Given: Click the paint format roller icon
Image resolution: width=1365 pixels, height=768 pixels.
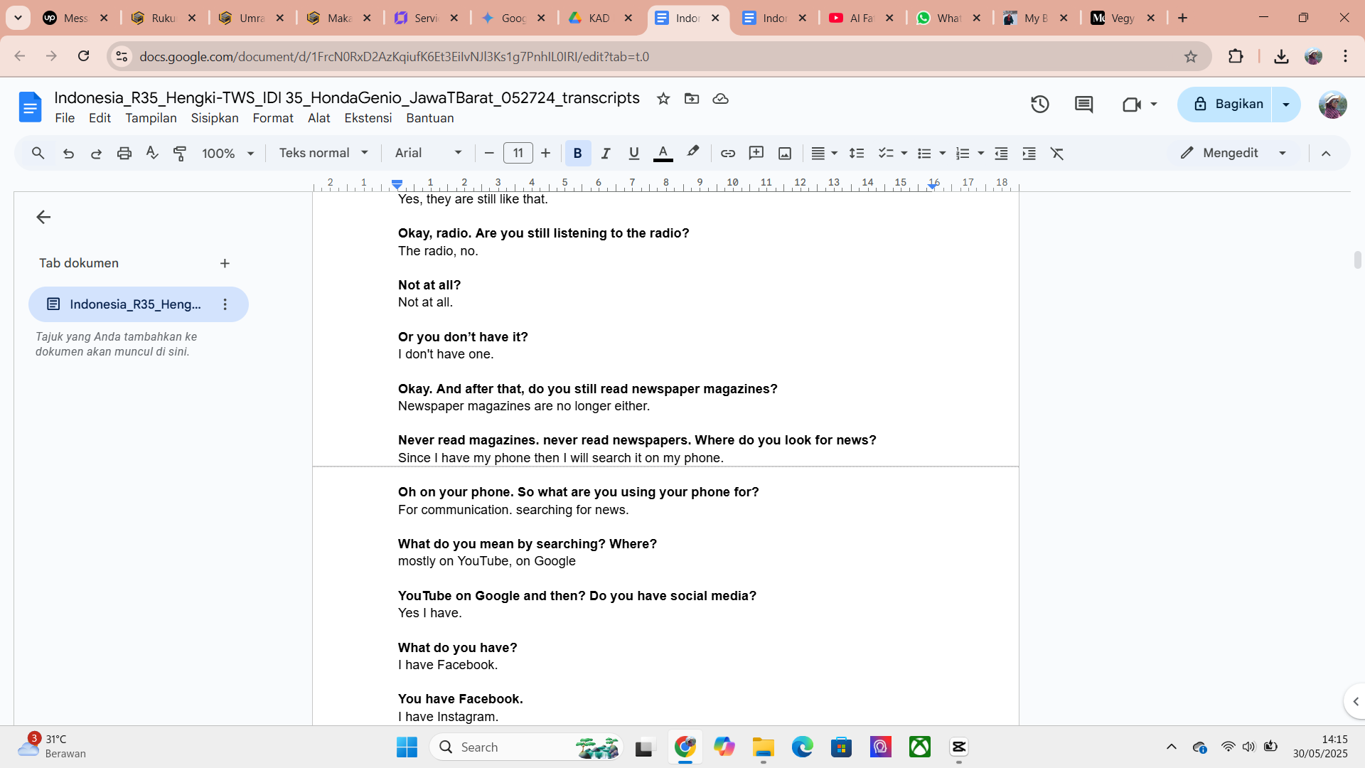Looking at the screenshot, I should point(180,153).
